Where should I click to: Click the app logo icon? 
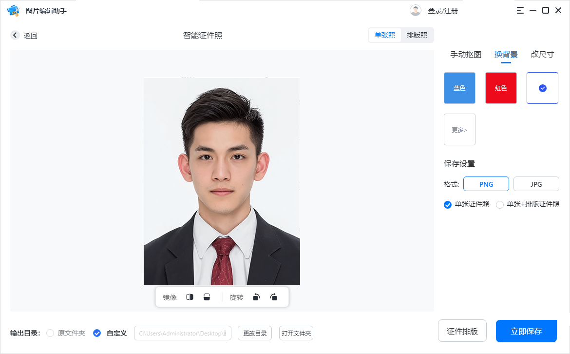pyautogui.click(x=14, y=11)
